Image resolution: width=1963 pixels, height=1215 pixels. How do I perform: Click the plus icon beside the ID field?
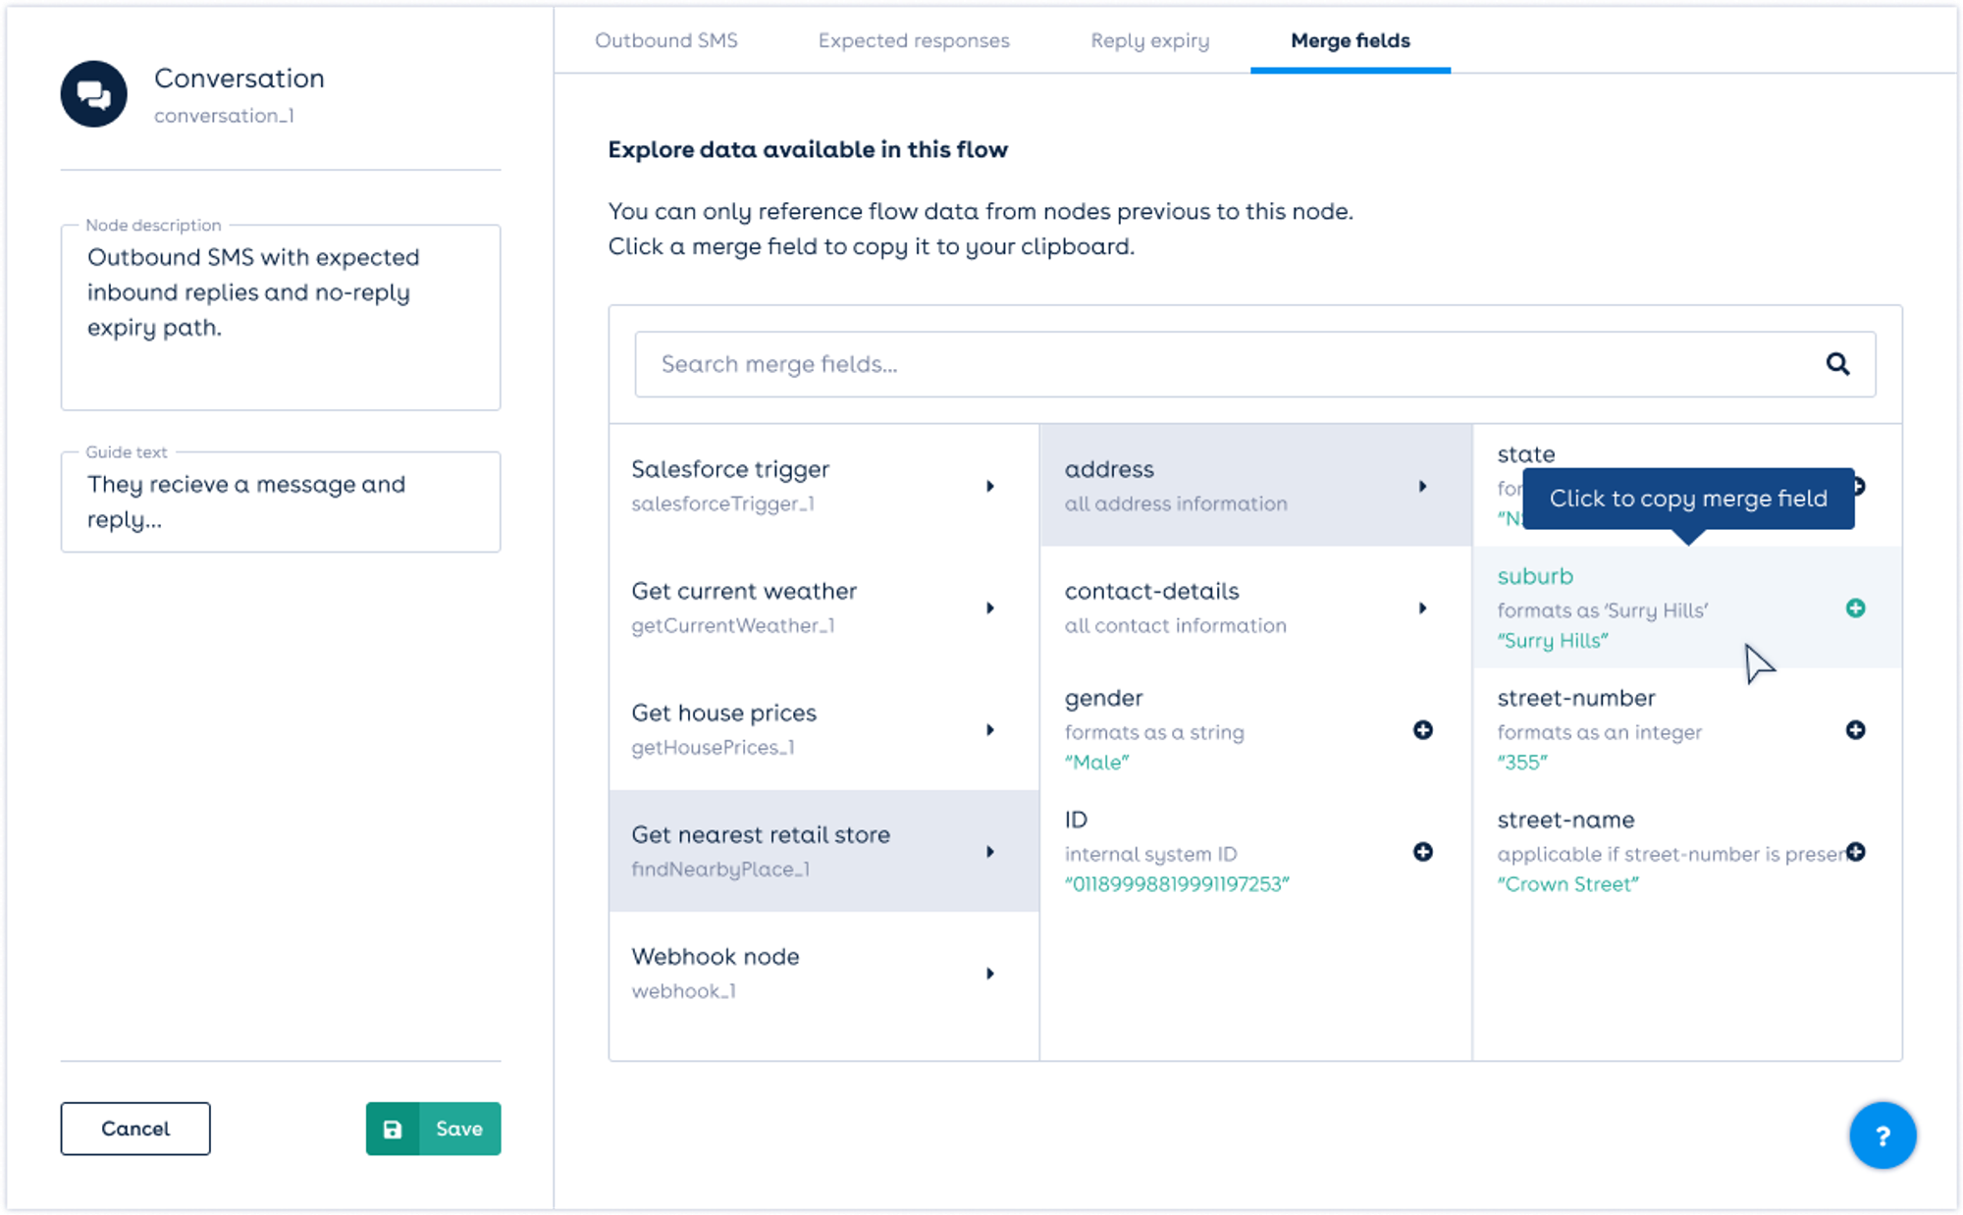[1422, 852]
